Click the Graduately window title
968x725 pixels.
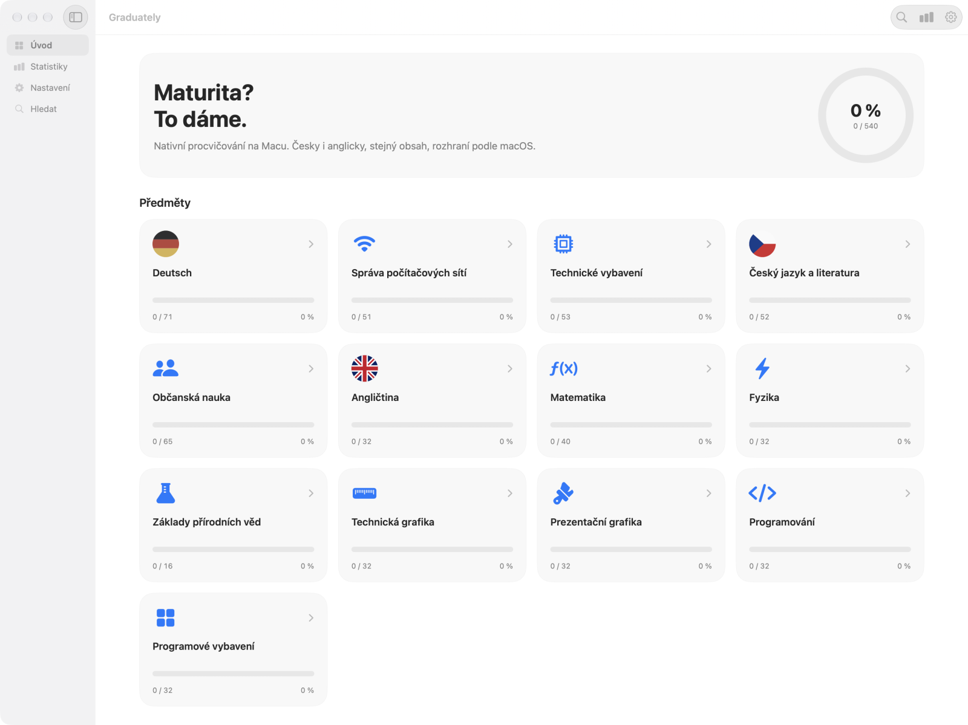pyautogui.click(x=135, y=18)
